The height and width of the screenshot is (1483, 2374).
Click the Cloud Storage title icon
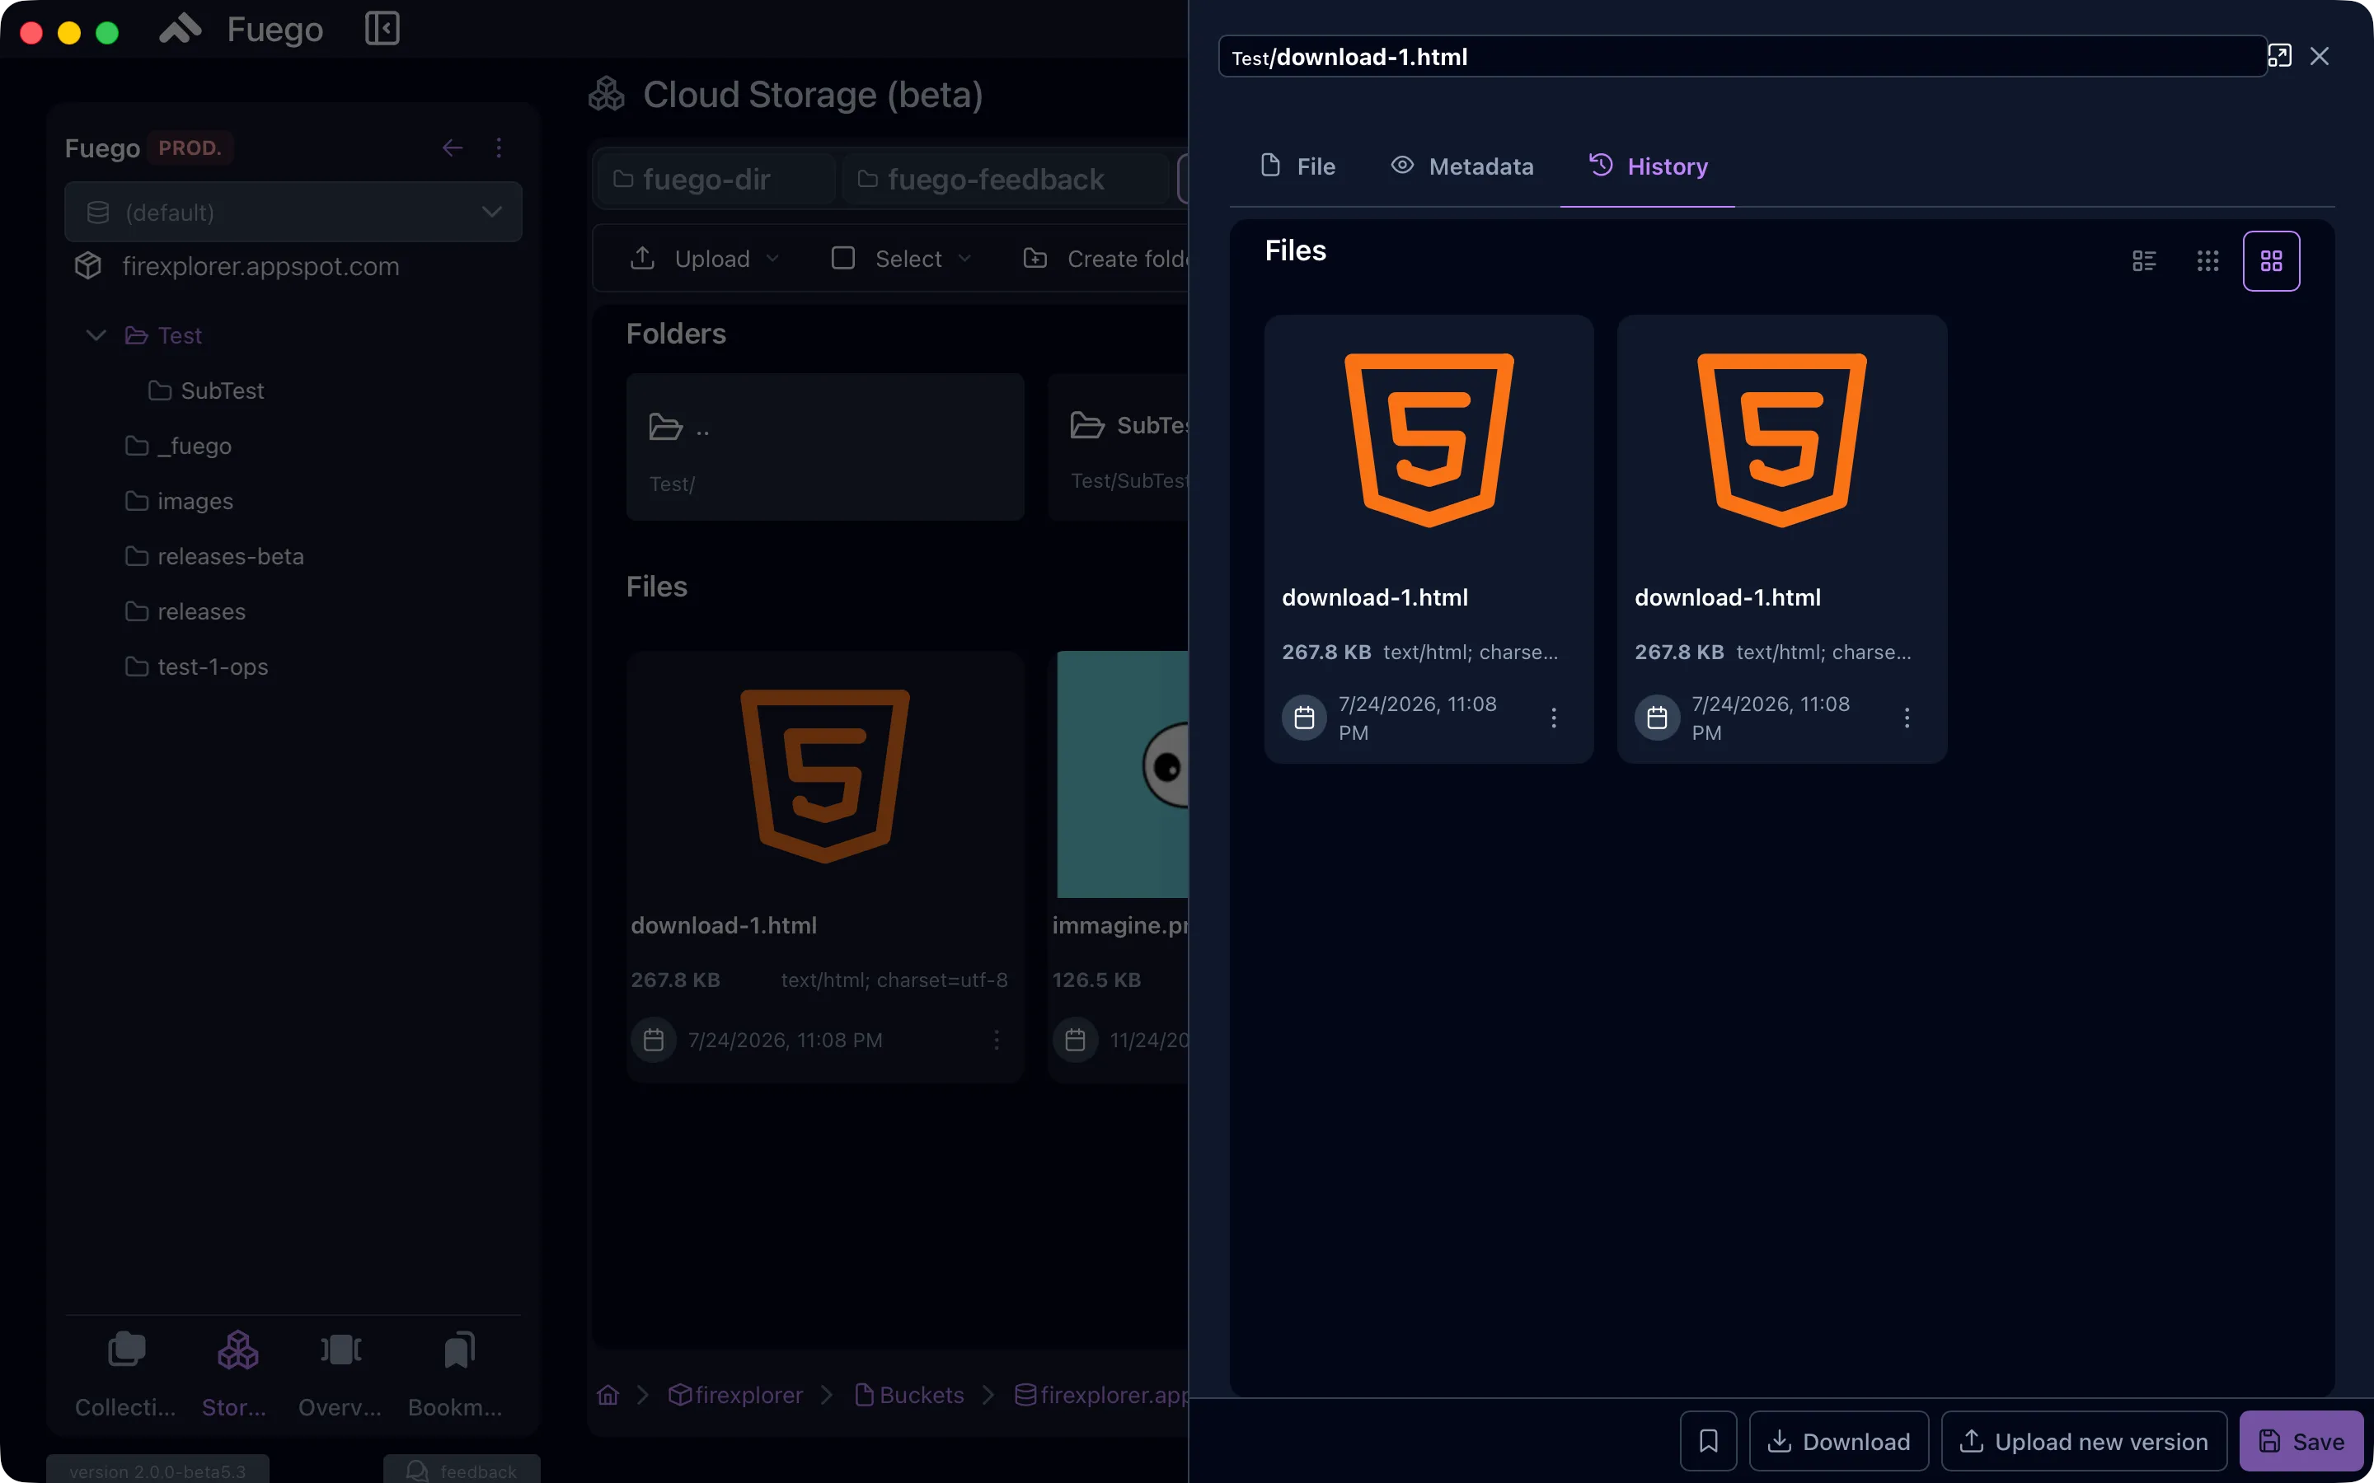[x=608, y=94]
